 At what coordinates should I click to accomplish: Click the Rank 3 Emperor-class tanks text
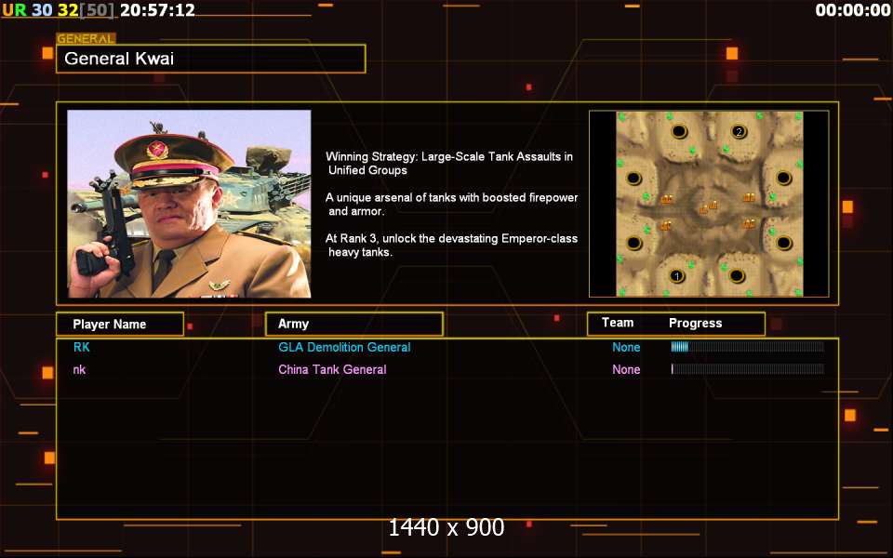tap(452, 246)
